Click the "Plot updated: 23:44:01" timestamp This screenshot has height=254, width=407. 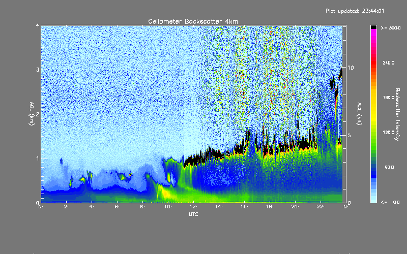(x=355, y=11)
